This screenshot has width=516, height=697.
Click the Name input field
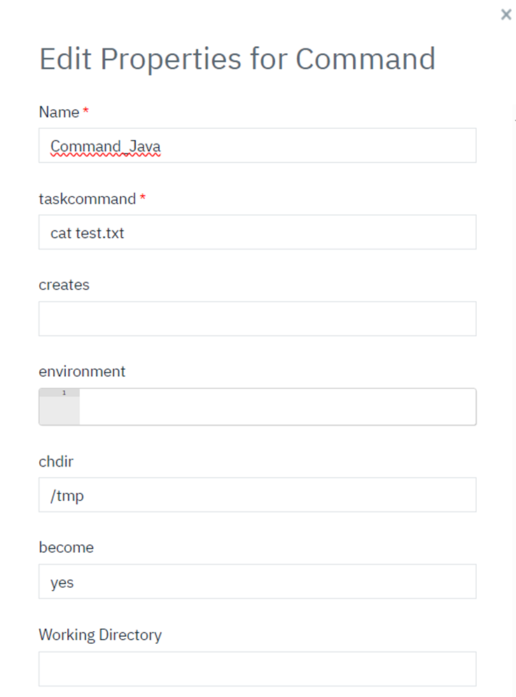click(x=257, y=146)
